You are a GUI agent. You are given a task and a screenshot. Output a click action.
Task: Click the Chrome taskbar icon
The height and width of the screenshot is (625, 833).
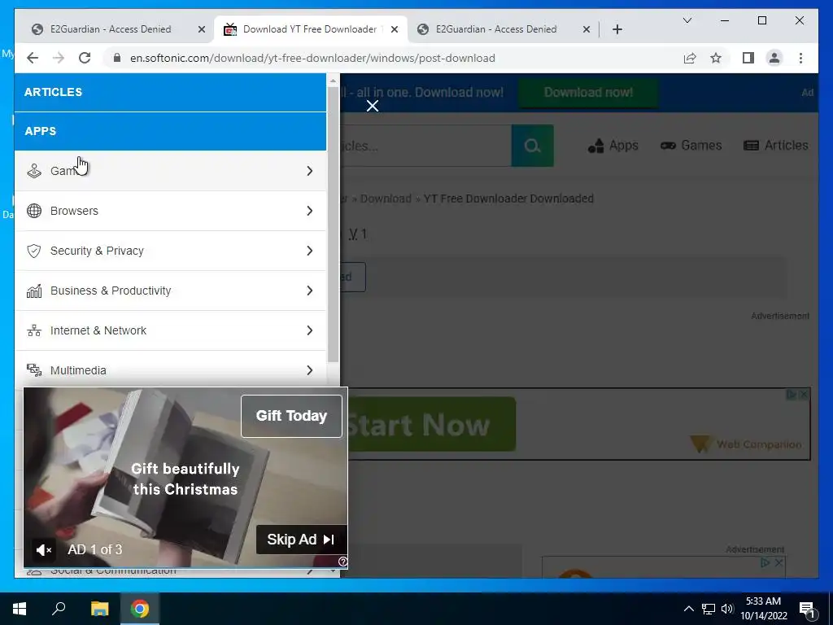point(140,609)
